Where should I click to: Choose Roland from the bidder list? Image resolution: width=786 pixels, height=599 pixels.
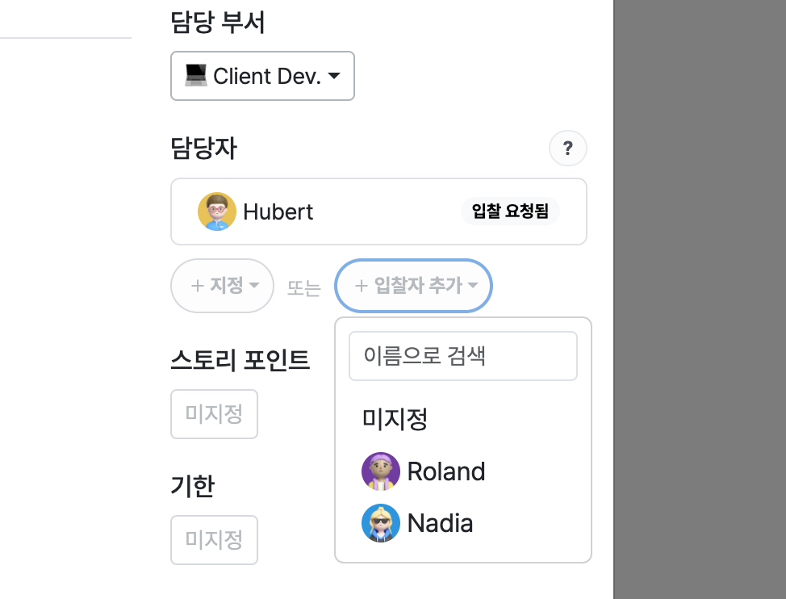tap(446, 471)
